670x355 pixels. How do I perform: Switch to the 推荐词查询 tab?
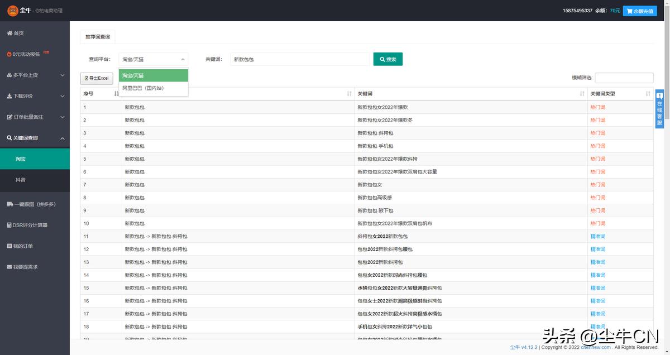point(97,36)
